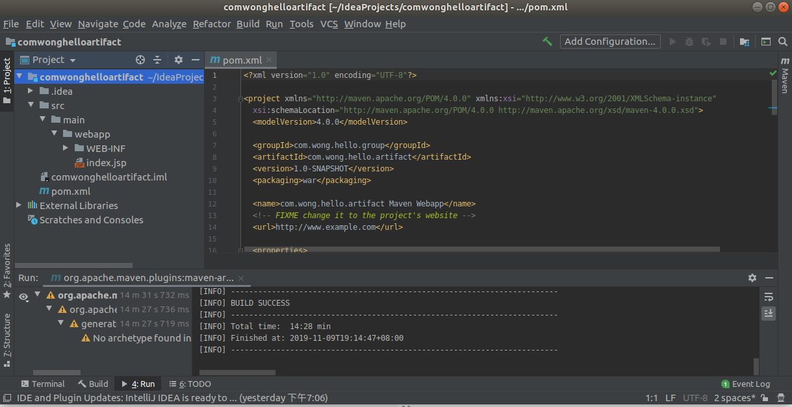792x407 pixels.
Task: Click the 4: Run tool window button
Action: click(138, 384)
